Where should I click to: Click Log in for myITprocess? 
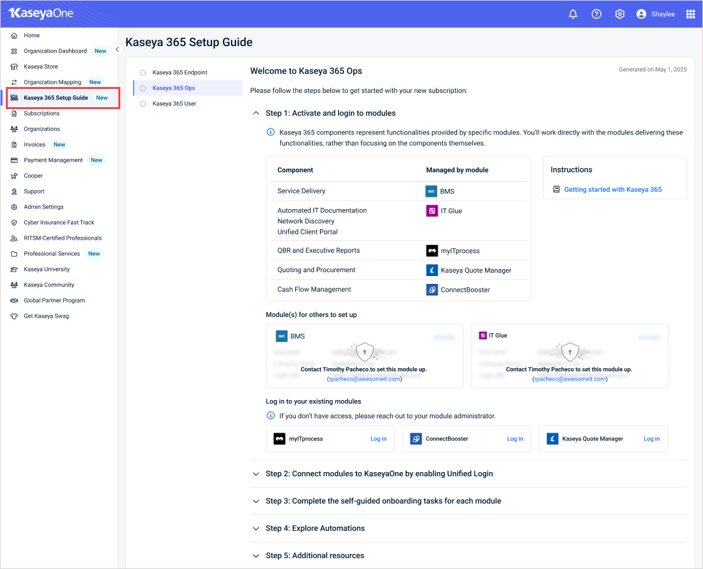point(378,438)
